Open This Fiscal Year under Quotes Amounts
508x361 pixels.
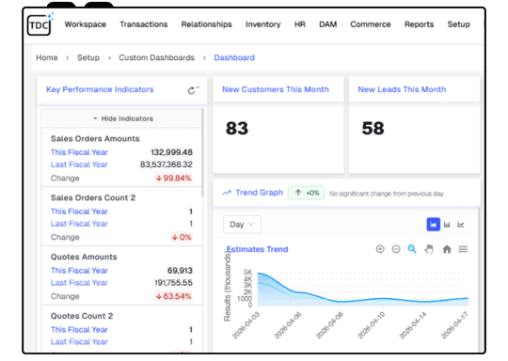click(79, 271)
